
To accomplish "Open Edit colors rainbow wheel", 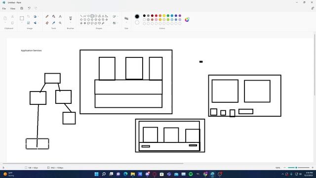I will point(187,19).
